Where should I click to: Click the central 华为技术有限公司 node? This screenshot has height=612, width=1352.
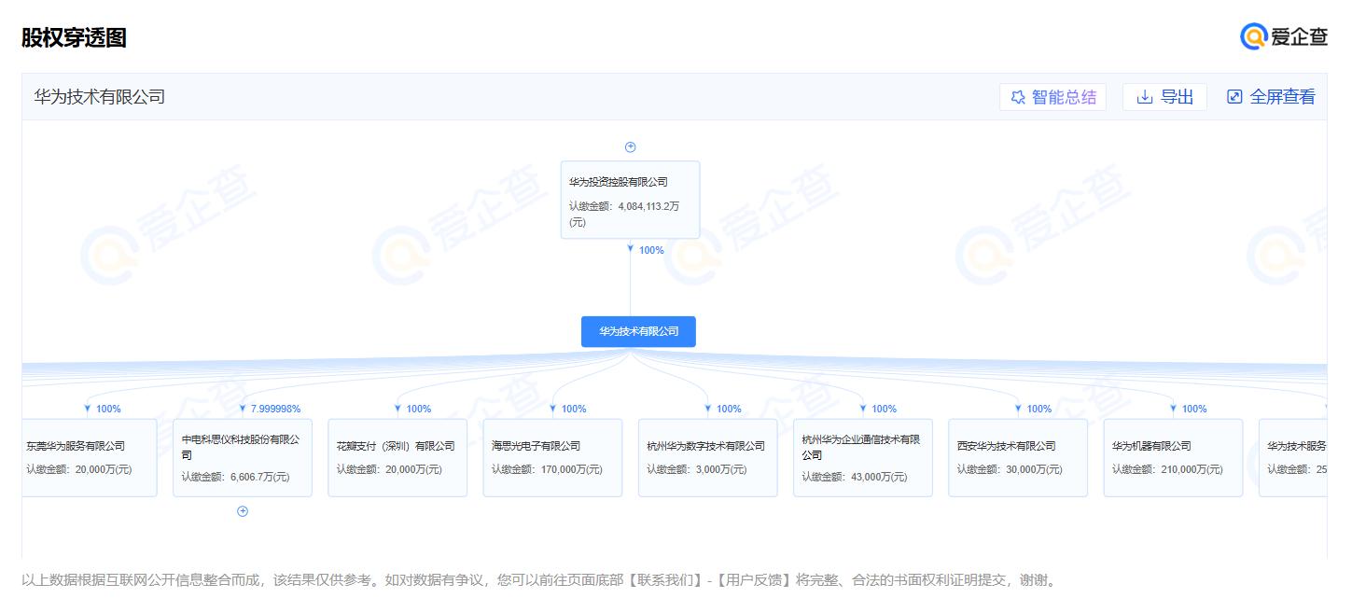[638, 331]
